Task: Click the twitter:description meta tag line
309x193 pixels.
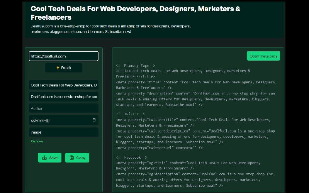Action: [195, 137]
